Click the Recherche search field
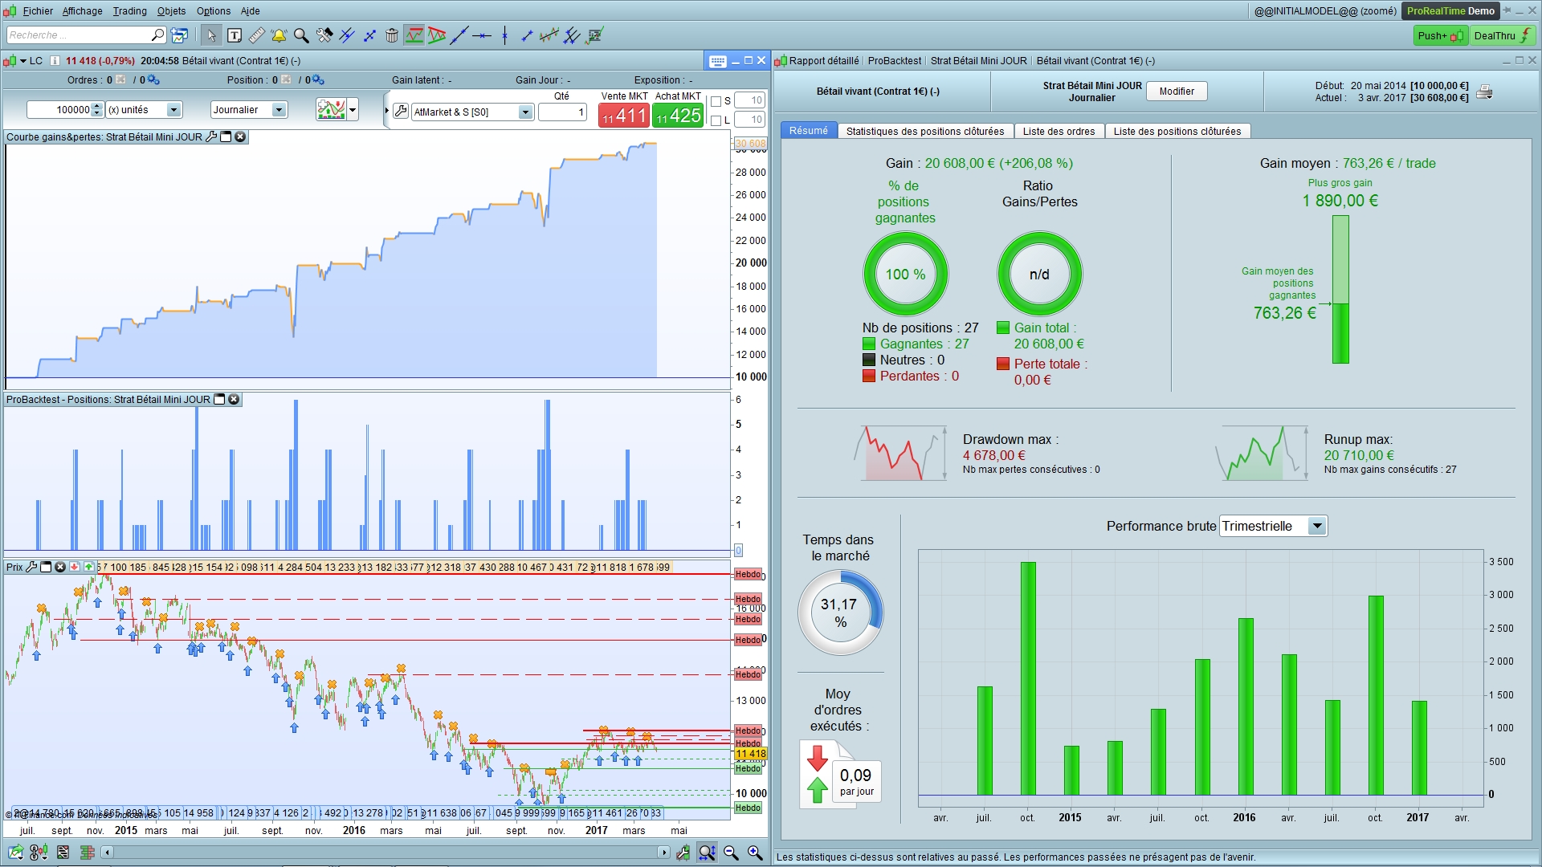Viewport: 1542px width, 867px height. click(79, 35)
